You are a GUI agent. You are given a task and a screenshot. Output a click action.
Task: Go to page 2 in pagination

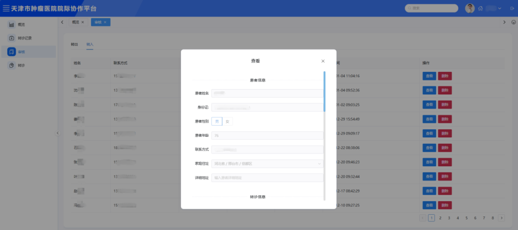pos(440,218)
